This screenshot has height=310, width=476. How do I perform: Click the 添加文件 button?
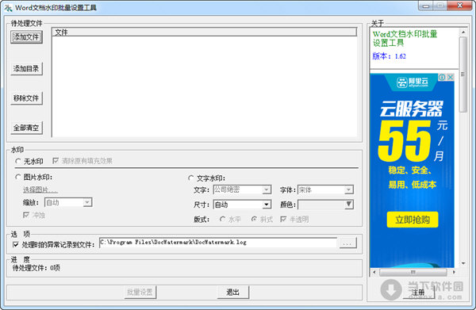click(x=26, y=37)
